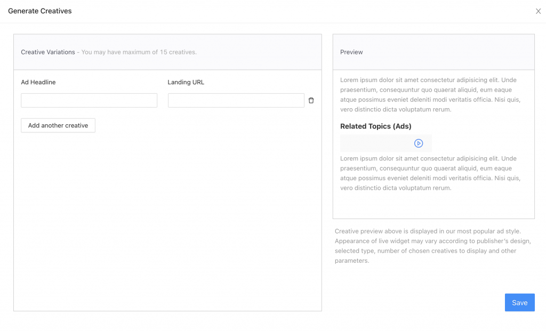Click the Ad Headline label

[38, 82]
